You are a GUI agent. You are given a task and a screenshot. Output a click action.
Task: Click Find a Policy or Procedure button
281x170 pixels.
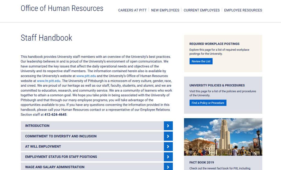pos(208,103)
